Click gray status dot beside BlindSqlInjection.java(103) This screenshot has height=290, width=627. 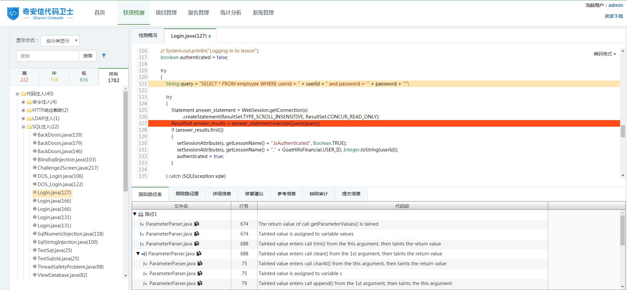[35, 159]
